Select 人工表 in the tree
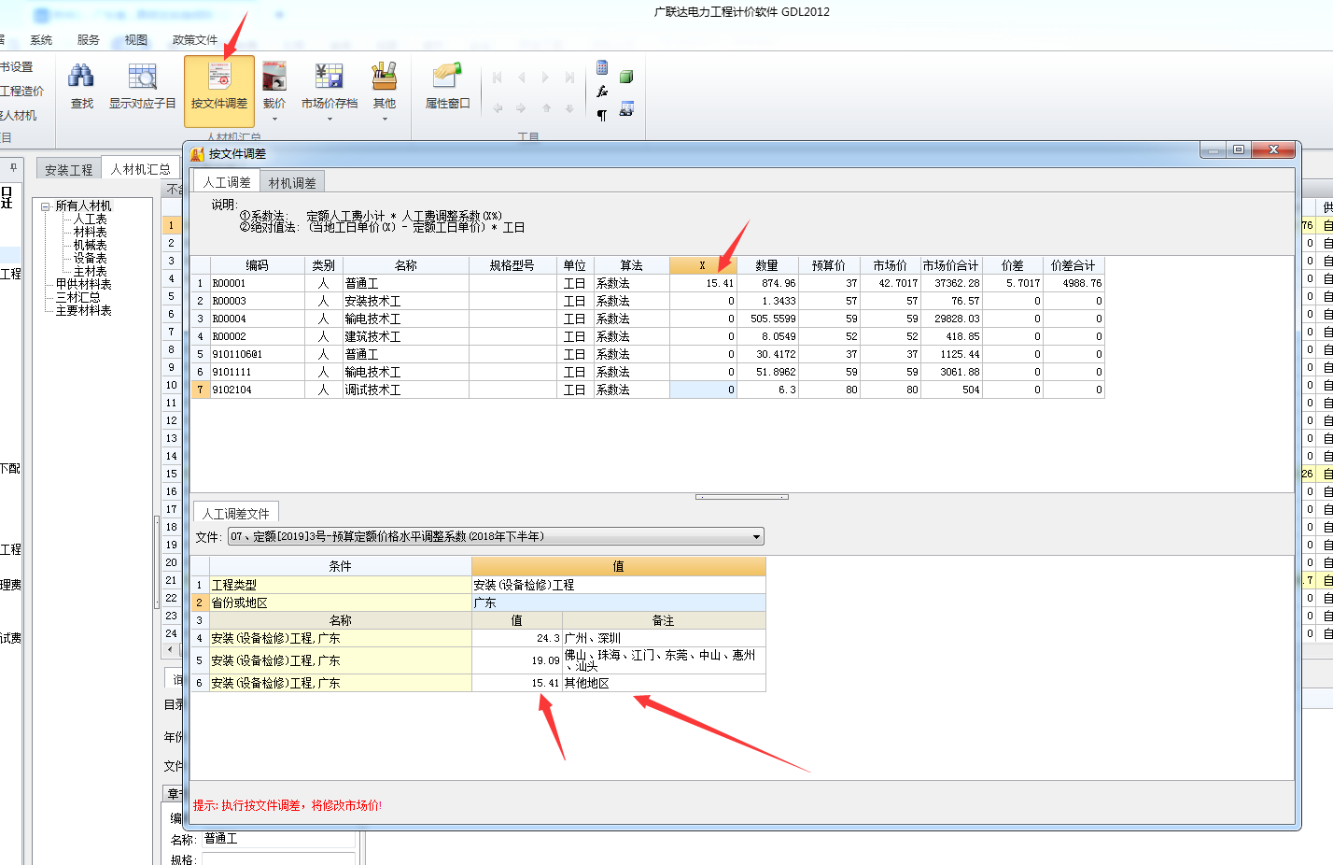The height and width of the screenshot is (865, 1333). click(91, 219)
